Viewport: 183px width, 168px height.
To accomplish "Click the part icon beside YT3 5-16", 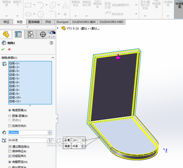I will (63, 28).
